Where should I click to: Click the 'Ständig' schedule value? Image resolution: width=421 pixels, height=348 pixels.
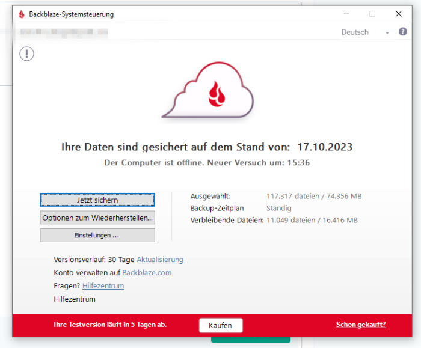coord(278,208)
